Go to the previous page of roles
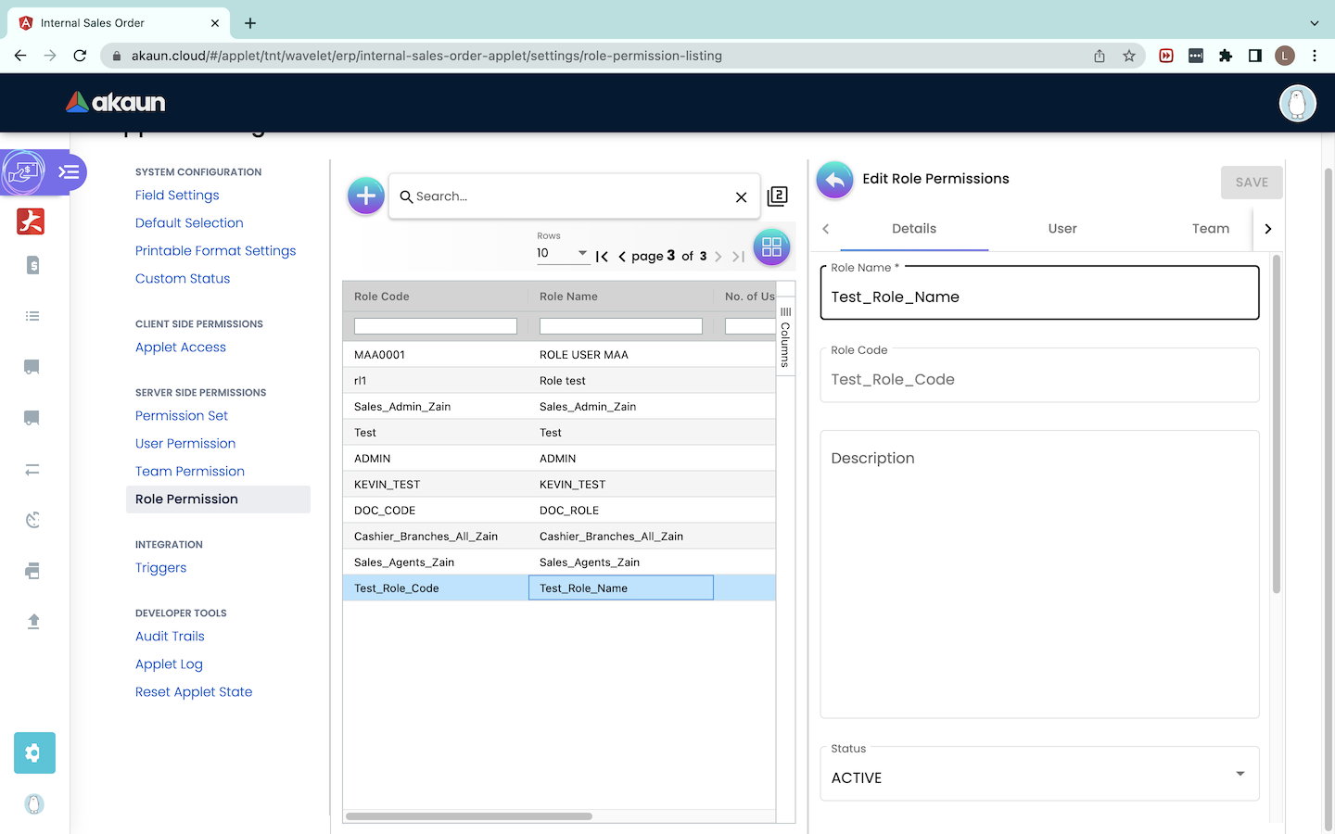 click(x=622, y=257)
